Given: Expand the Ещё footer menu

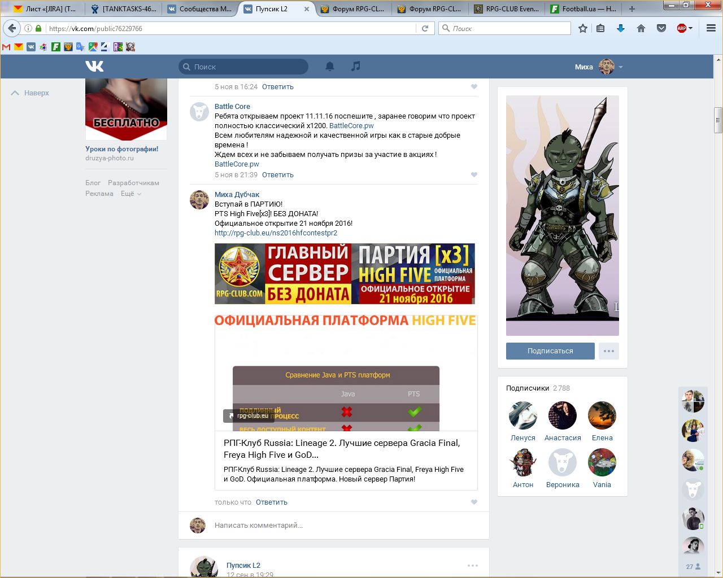Looking at the screenshot, I should point(130,194).
